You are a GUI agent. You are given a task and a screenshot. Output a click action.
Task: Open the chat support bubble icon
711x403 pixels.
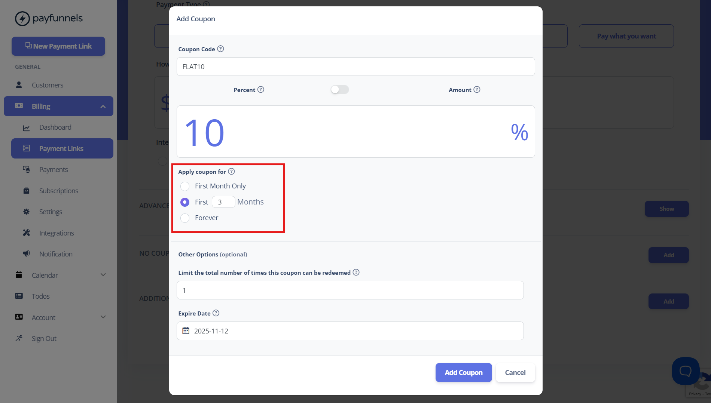(686, 371)
